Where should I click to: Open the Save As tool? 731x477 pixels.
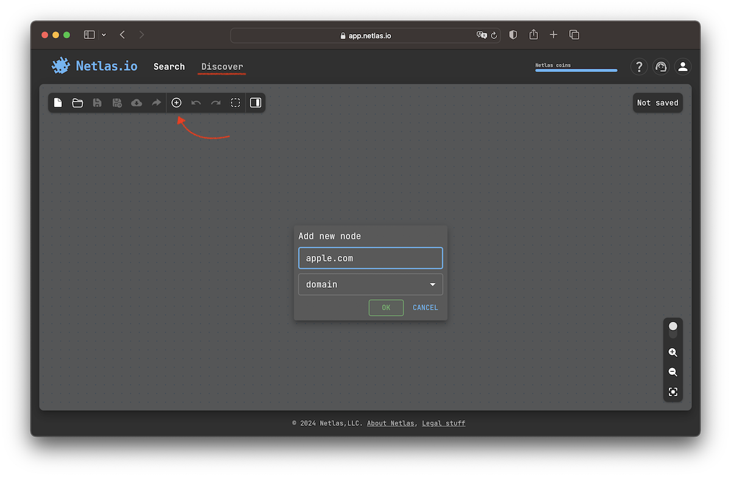click(116, 102)
